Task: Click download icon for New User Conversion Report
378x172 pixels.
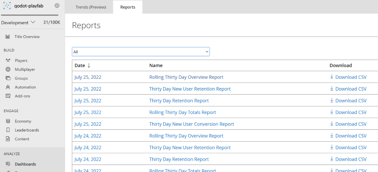Action: coord(332,124)
